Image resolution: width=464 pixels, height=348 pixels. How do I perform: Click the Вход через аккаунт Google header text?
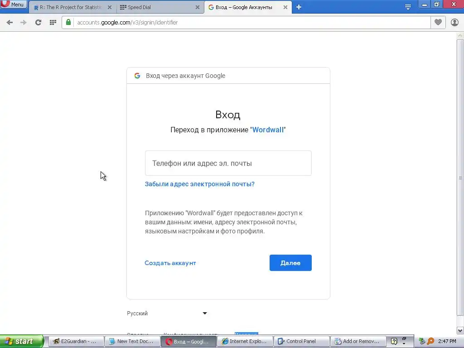coord(185,76)
